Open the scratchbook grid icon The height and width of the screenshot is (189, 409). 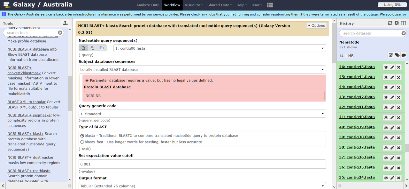270,5
